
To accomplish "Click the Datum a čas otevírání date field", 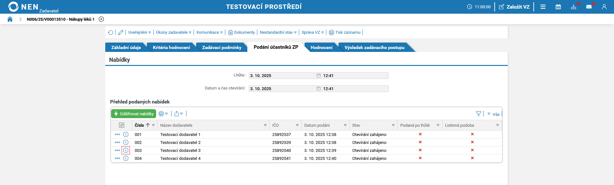I will pos(318,89).
